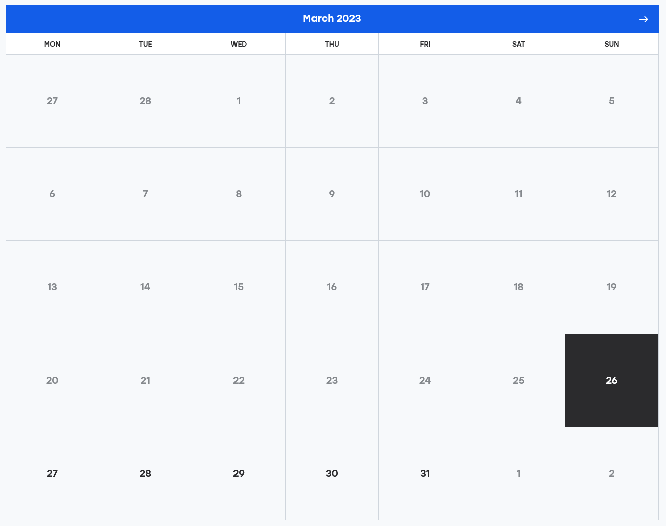Go to next month with the arrow
Viewport: 666px width, 526px height.
[x=643, y=19]
